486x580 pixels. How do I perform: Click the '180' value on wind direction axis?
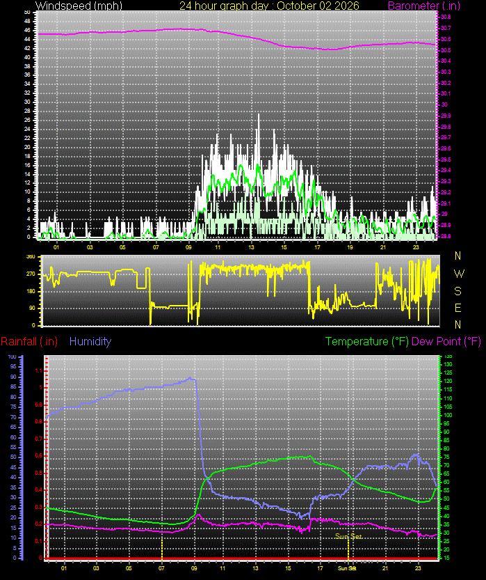pyautogui.click(x=31, y=291)
